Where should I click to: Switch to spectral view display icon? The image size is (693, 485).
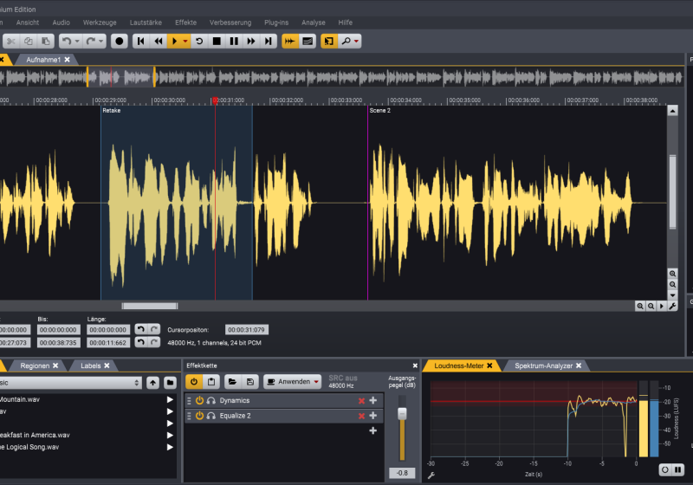coord(308,41)
